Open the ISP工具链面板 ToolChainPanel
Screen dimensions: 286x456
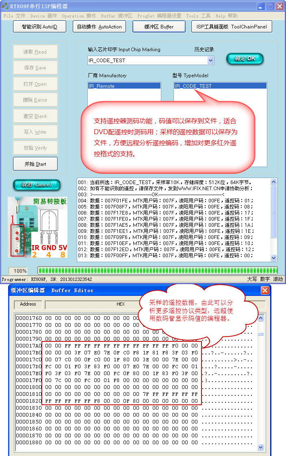232,27
